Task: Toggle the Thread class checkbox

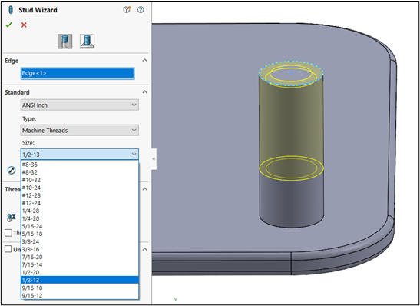Action: click(x=8, y=233)
